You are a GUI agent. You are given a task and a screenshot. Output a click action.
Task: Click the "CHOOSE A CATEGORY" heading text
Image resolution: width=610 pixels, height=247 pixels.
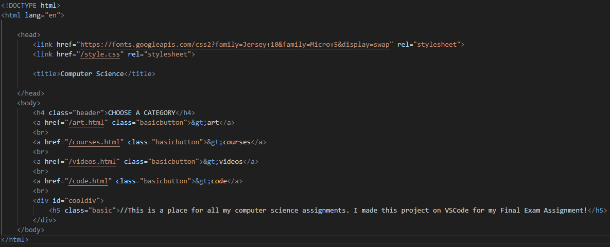[142, 113]
